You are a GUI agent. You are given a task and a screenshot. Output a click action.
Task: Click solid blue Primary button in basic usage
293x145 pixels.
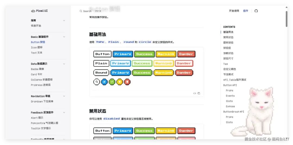pyautogui.click(x=123, y=54)
